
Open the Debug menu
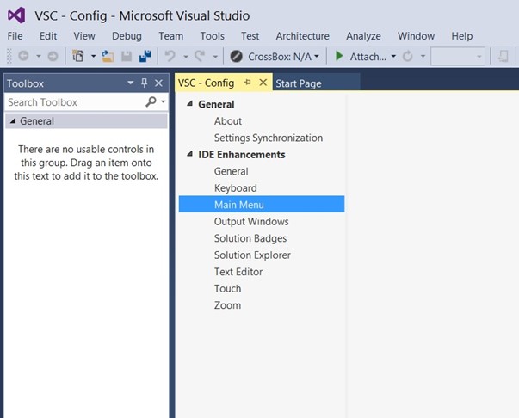tap(127, 36)
